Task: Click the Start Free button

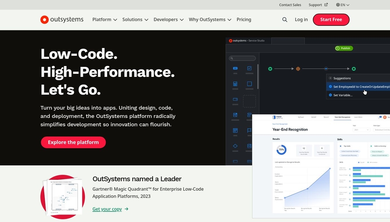Action: click(x=331, y=19)
